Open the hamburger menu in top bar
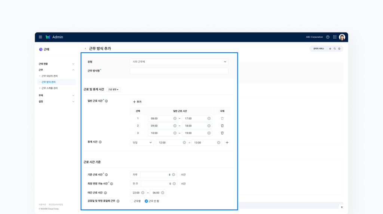The width and height of the screenshot is (383, 214). pyautogui.click(x=40, y=37)
